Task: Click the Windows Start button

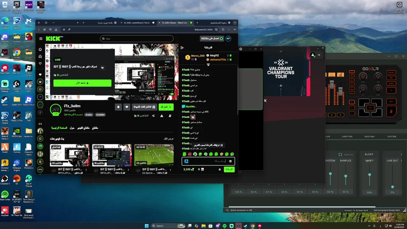Action: (147, 226)
